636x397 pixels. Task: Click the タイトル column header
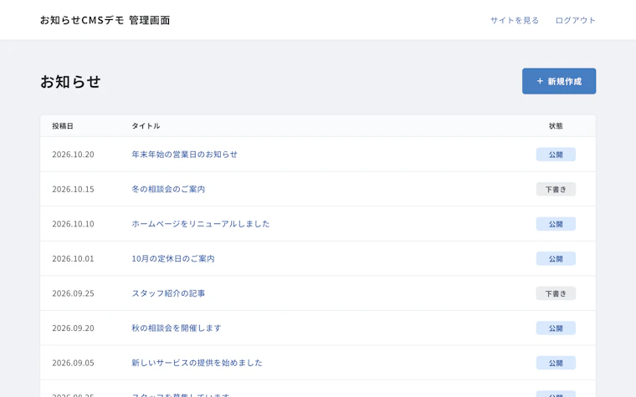coord(146,126)
